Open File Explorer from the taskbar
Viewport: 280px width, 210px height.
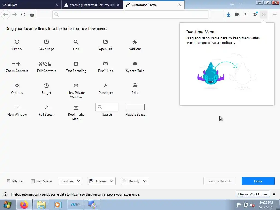coord(41,205)
